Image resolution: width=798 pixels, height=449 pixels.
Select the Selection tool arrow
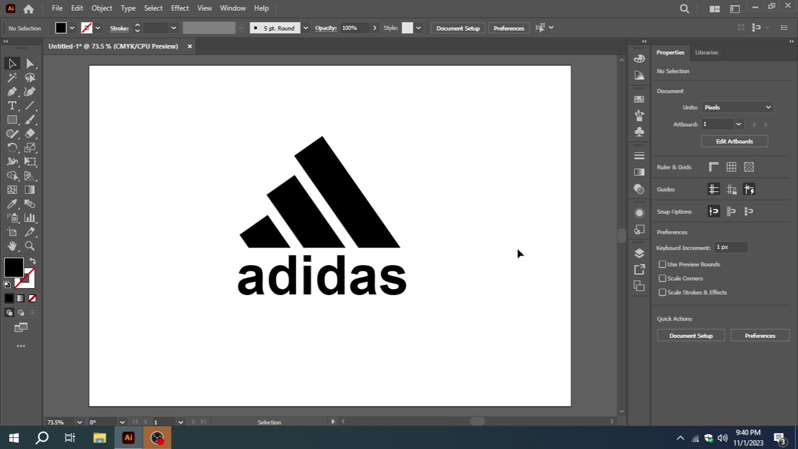tap(12, 64)
